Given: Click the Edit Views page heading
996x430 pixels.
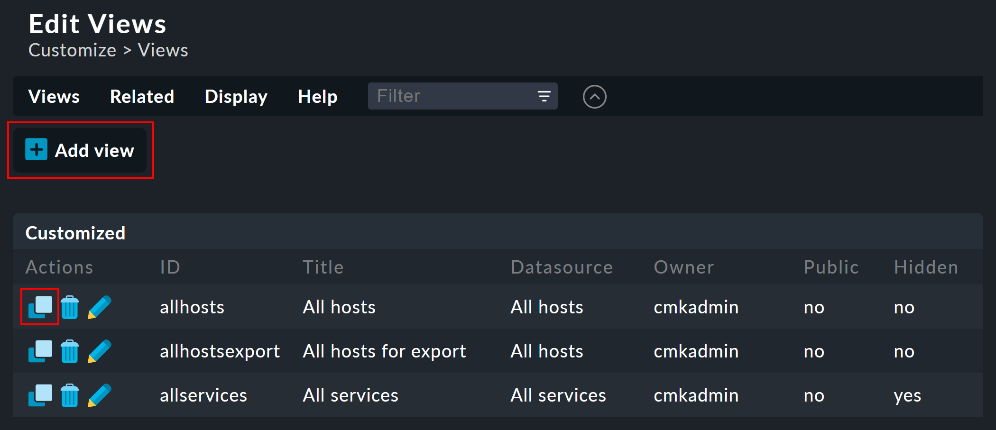Looking at the screenshot, I should tap(97, 24).
